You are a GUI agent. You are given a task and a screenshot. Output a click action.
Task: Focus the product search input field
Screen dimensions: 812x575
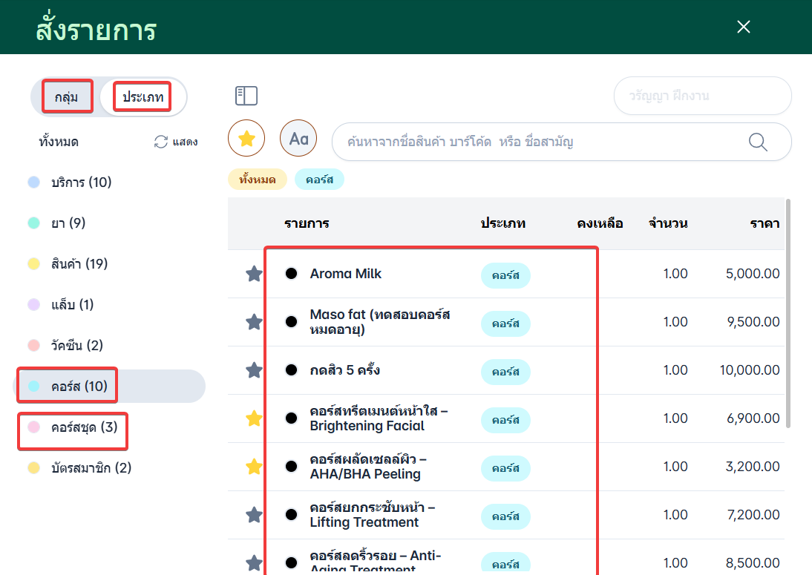[x=561, y=142]
